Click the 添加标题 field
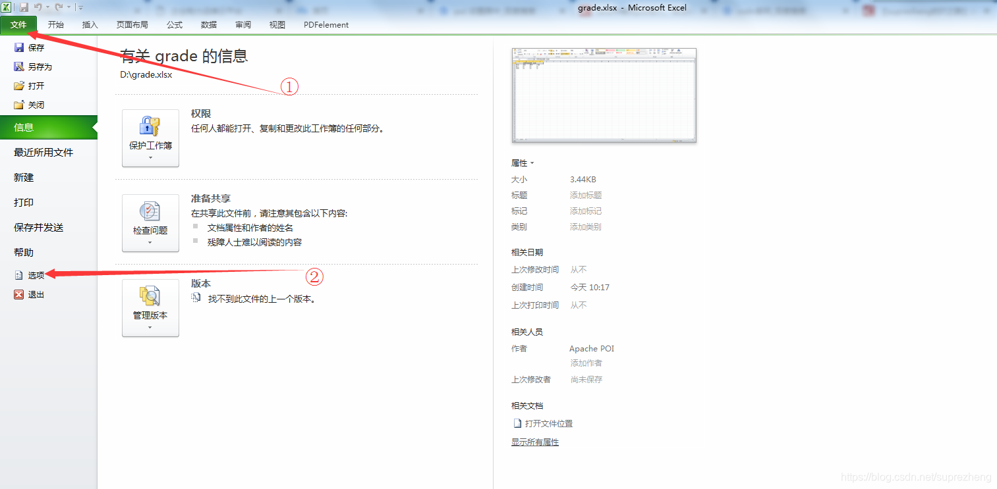The width and height of the screenshot is (997, 489). [586, 195]
